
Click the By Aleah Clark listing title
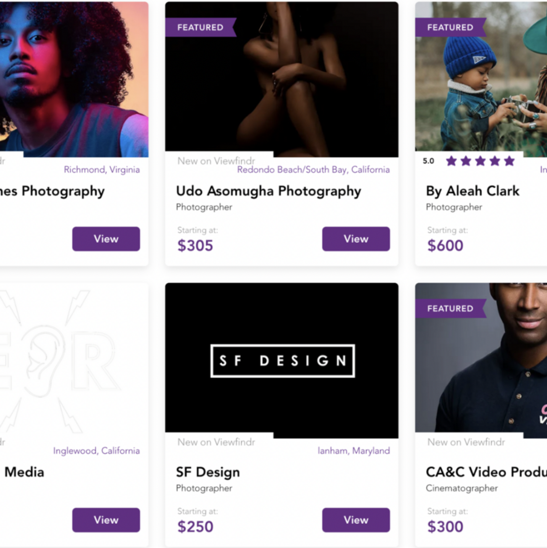coord(472,191)
